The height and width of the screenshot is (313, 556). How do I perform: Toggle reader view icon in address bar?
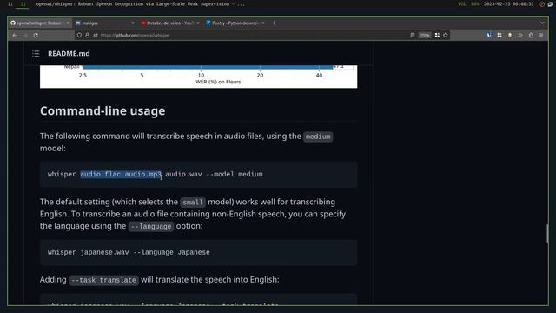(413, 35)
